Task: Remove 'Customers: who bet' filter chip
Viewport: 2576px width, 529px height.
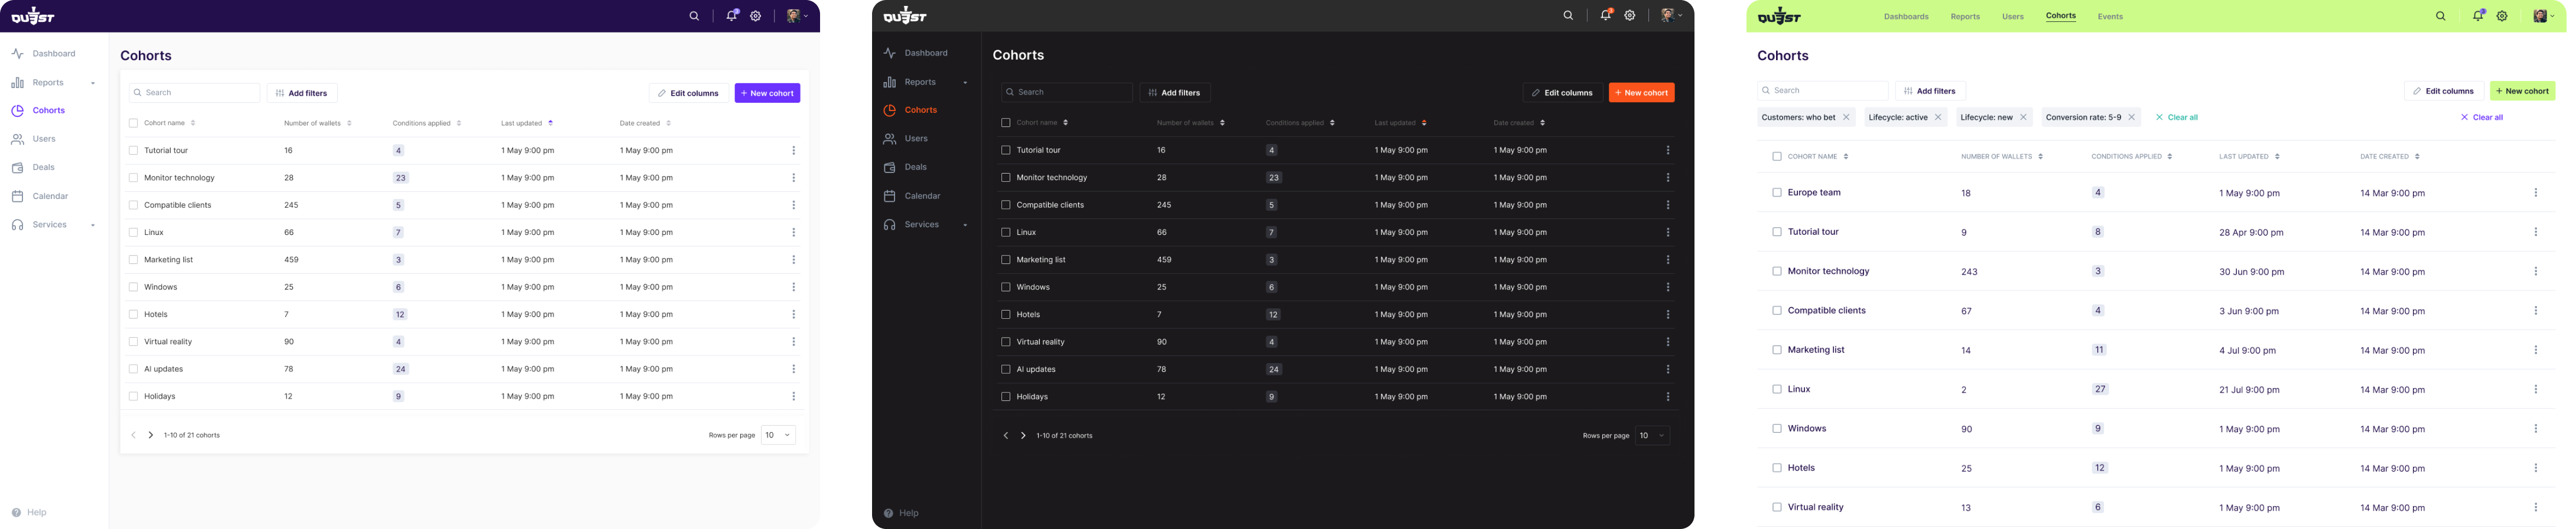Action: 1846,117
